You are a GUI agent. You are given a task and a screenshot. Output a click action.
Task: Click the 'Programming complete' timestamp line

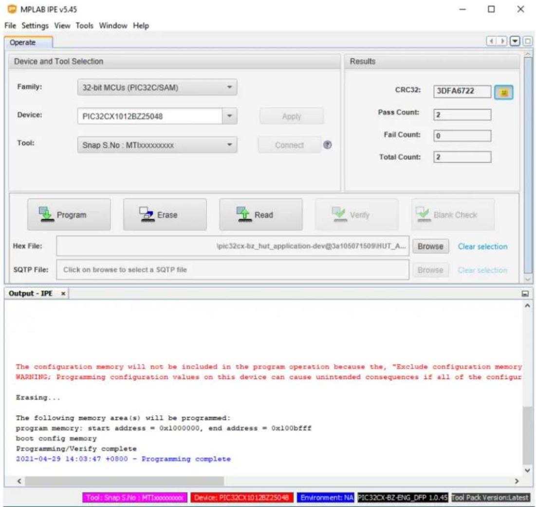coord(123,459)
